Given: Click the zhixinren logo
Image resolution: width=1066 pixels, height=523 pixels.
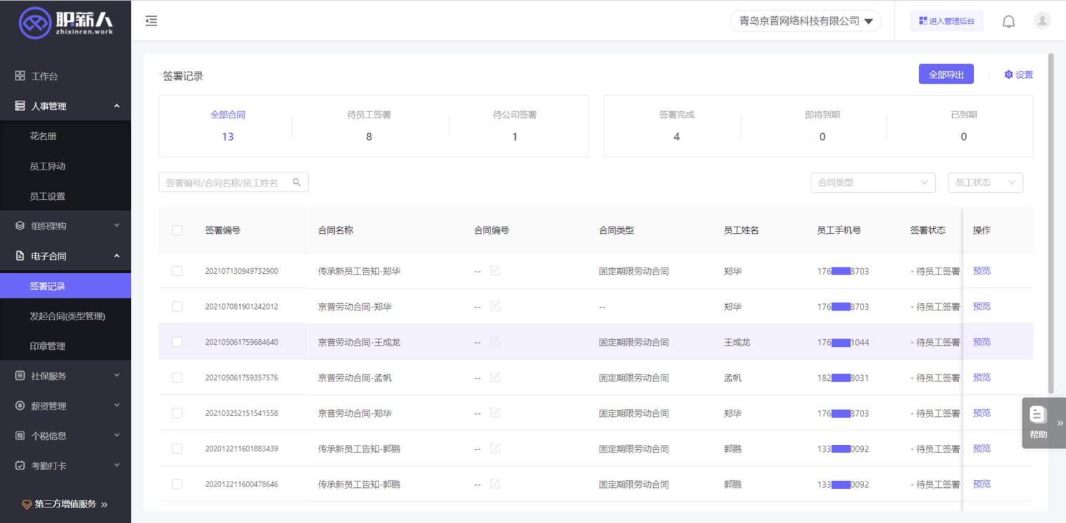Looking at the screenshot, I should coord(65,21).
